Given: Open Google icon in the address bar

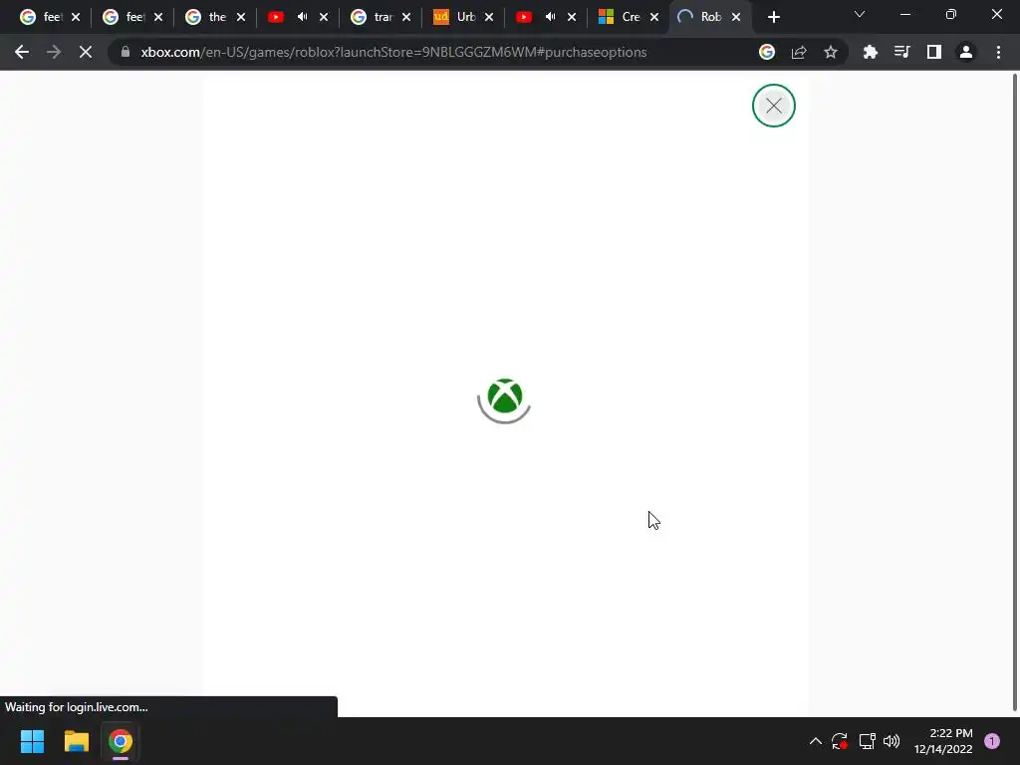Looking at the screenshot, I should tap(767, 52).
